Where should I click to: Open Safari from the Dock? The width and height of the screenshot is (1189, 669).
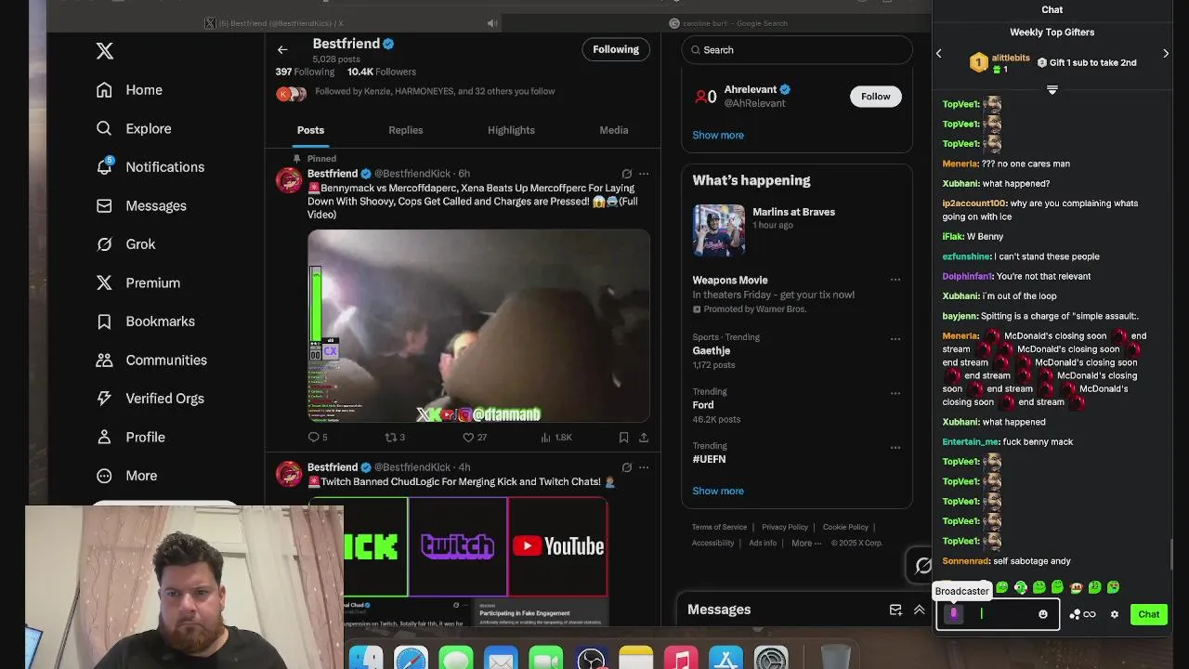click(411, 658)
